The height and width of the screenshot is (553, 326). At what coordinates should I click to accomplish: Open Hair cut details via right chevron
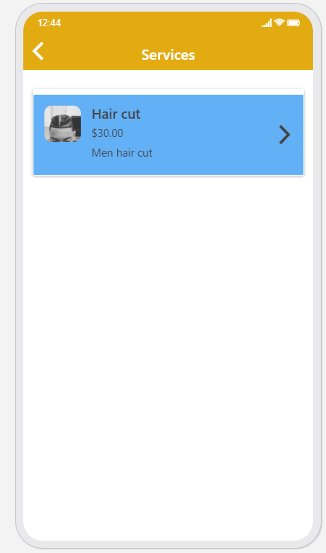click(285, 135)
